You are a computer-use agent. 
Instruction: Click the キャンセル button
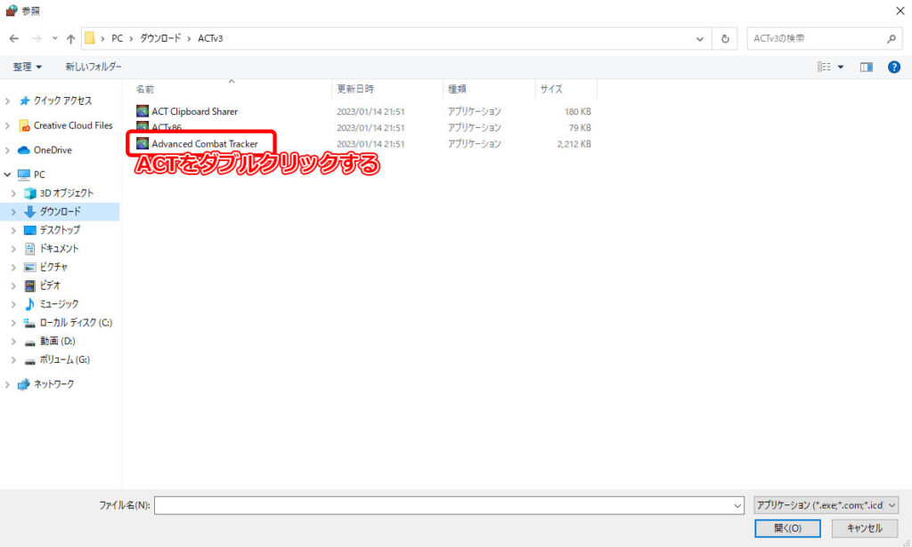tap(864, 528)
